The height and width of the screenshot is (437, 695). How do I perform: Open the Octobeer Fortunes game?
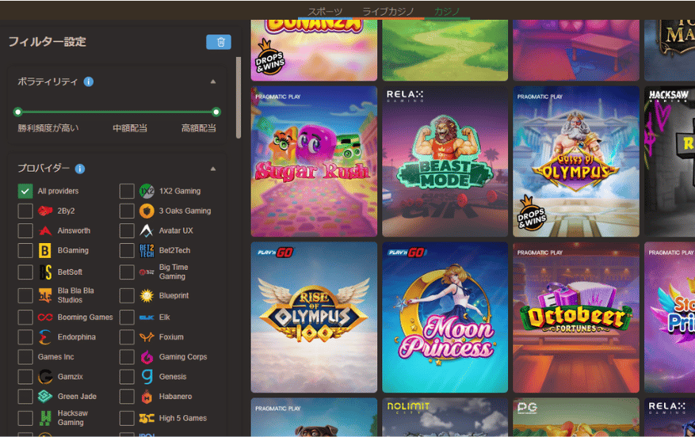click(x=576, y=317)
